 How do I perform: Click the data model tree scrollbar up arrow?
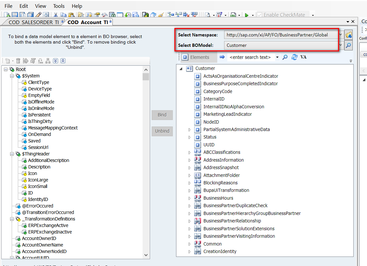click(x=146, y=70)
